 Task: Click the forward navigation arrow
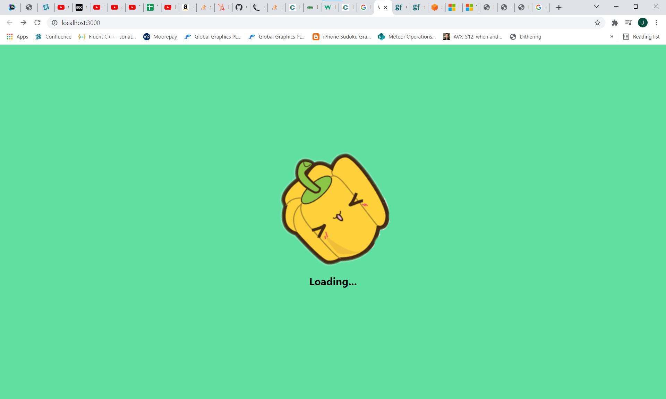tap(23, 23)
